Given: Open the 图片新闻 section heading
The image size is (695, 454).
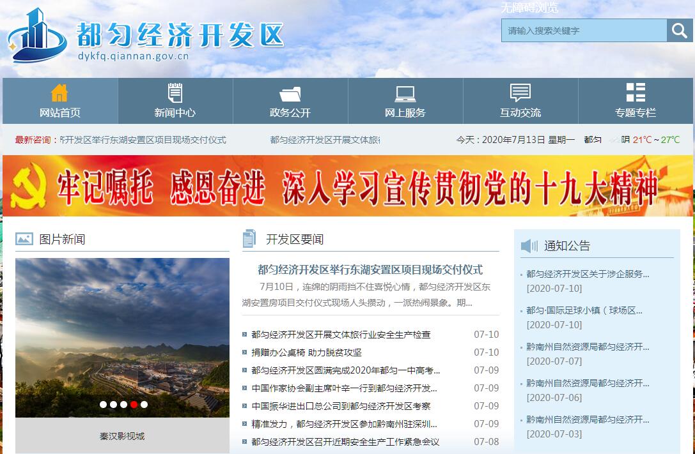Looking at the screenshot, I should [x=62, y=239].
